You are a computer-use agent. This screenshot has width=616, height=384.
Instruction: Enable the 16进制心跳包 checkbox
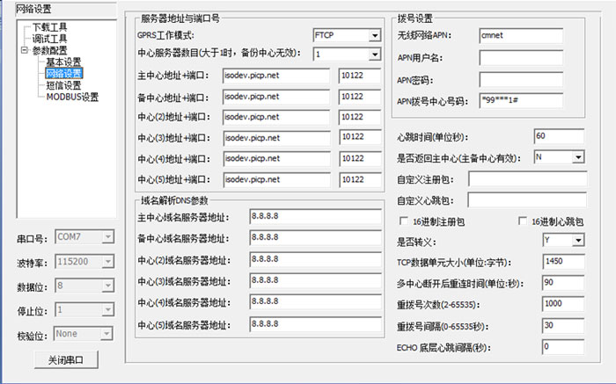click(x=524, y=221)
